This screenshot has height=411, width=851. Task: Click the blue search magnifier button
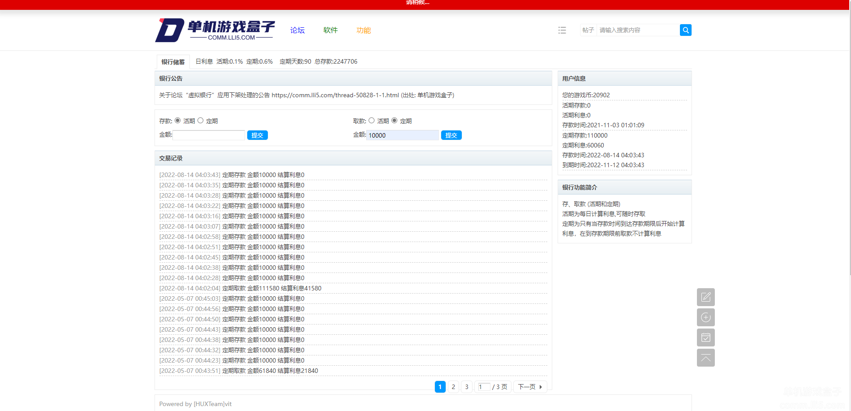point(685,30)
